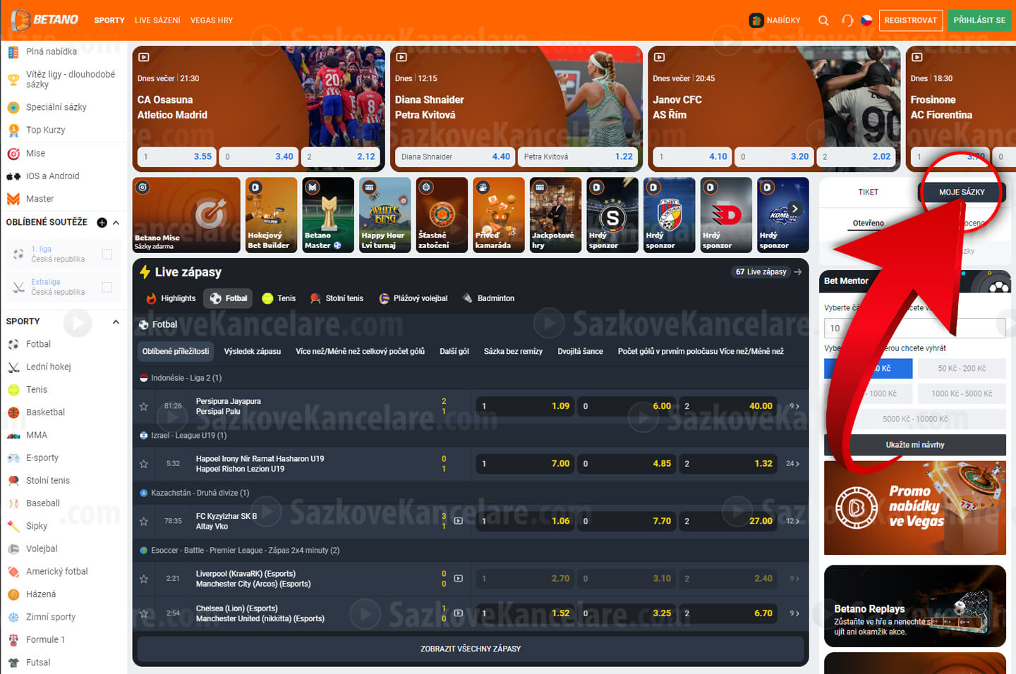The height and width of the screenshot is (674, 1016).
Task: Open the Sporty top menu
Action: pyautogui.click(x=109, y=20)
